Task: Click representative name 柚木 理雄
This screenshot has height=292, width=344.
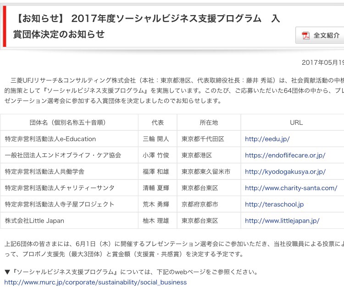Action: (156, 221)
